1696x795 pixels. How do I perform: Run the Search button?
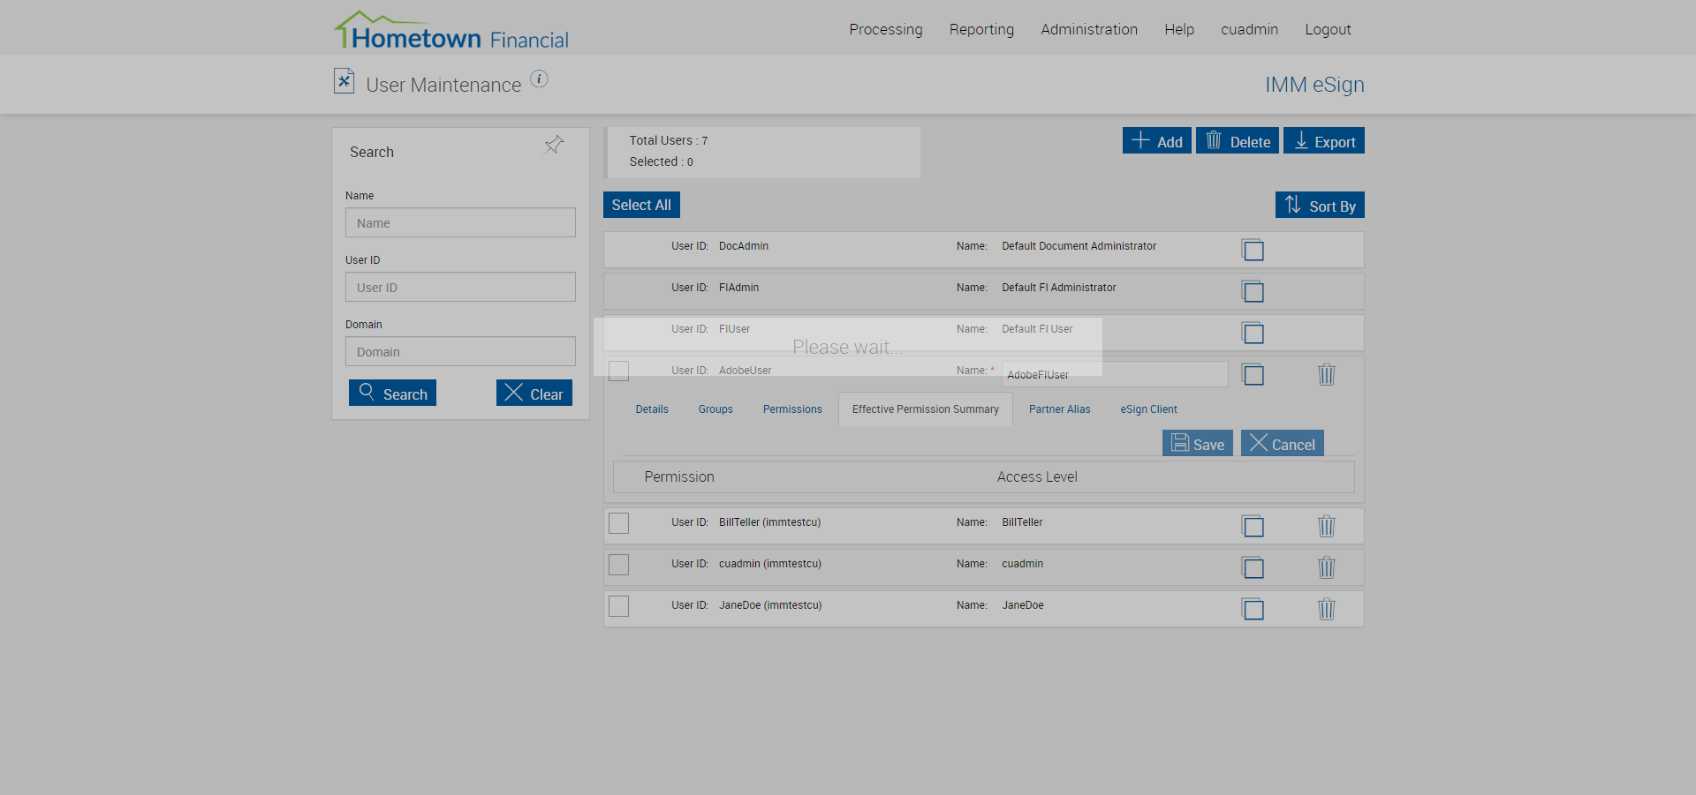coord(392,393)
